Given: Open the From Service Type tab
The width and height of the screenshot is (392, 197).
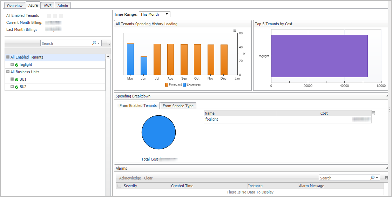Looking at the screenshot, I should point(178,106).
